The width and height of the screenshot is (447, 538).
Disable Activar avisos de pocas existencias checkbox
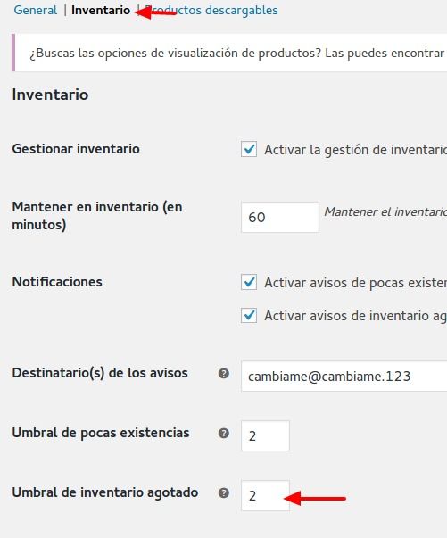pyautogui.click(x=249, y=282)
